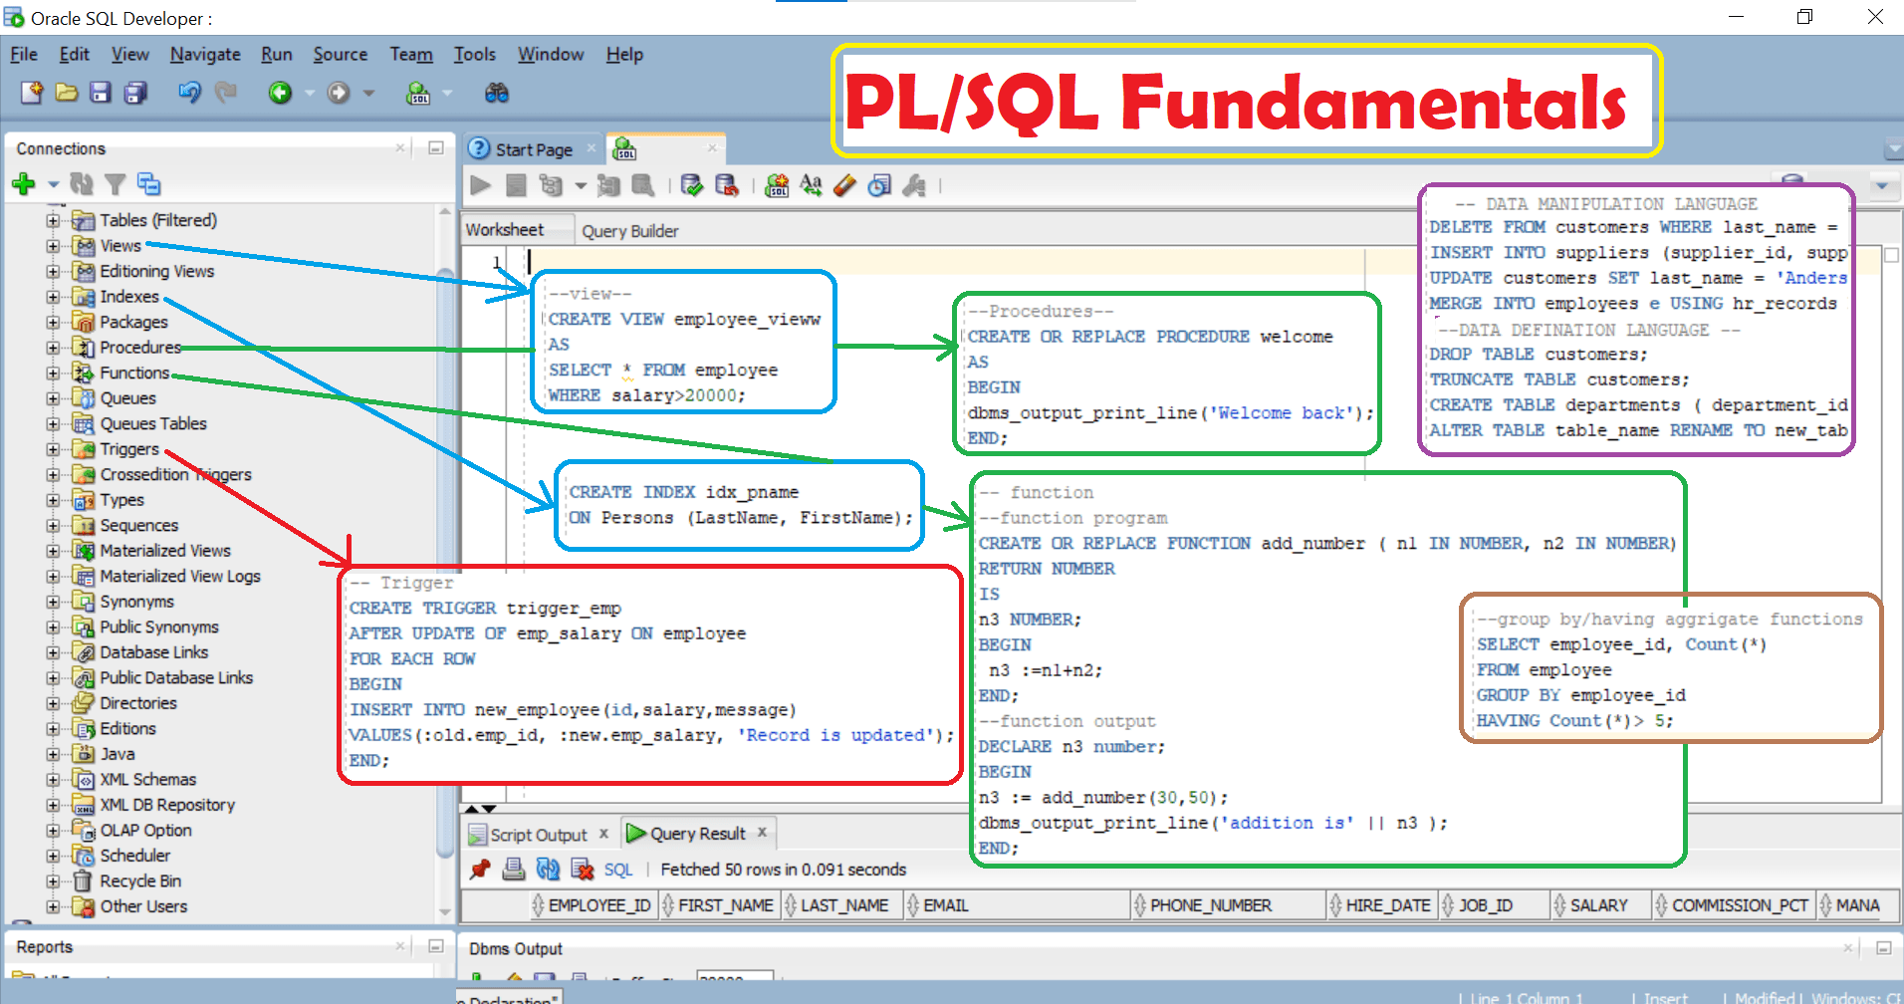Screen dimensions: 1904x1004
Task: Open the SQL Worksheet toolbar dropdown arrow
Action: pyautogui.click(x=447, y=93)
